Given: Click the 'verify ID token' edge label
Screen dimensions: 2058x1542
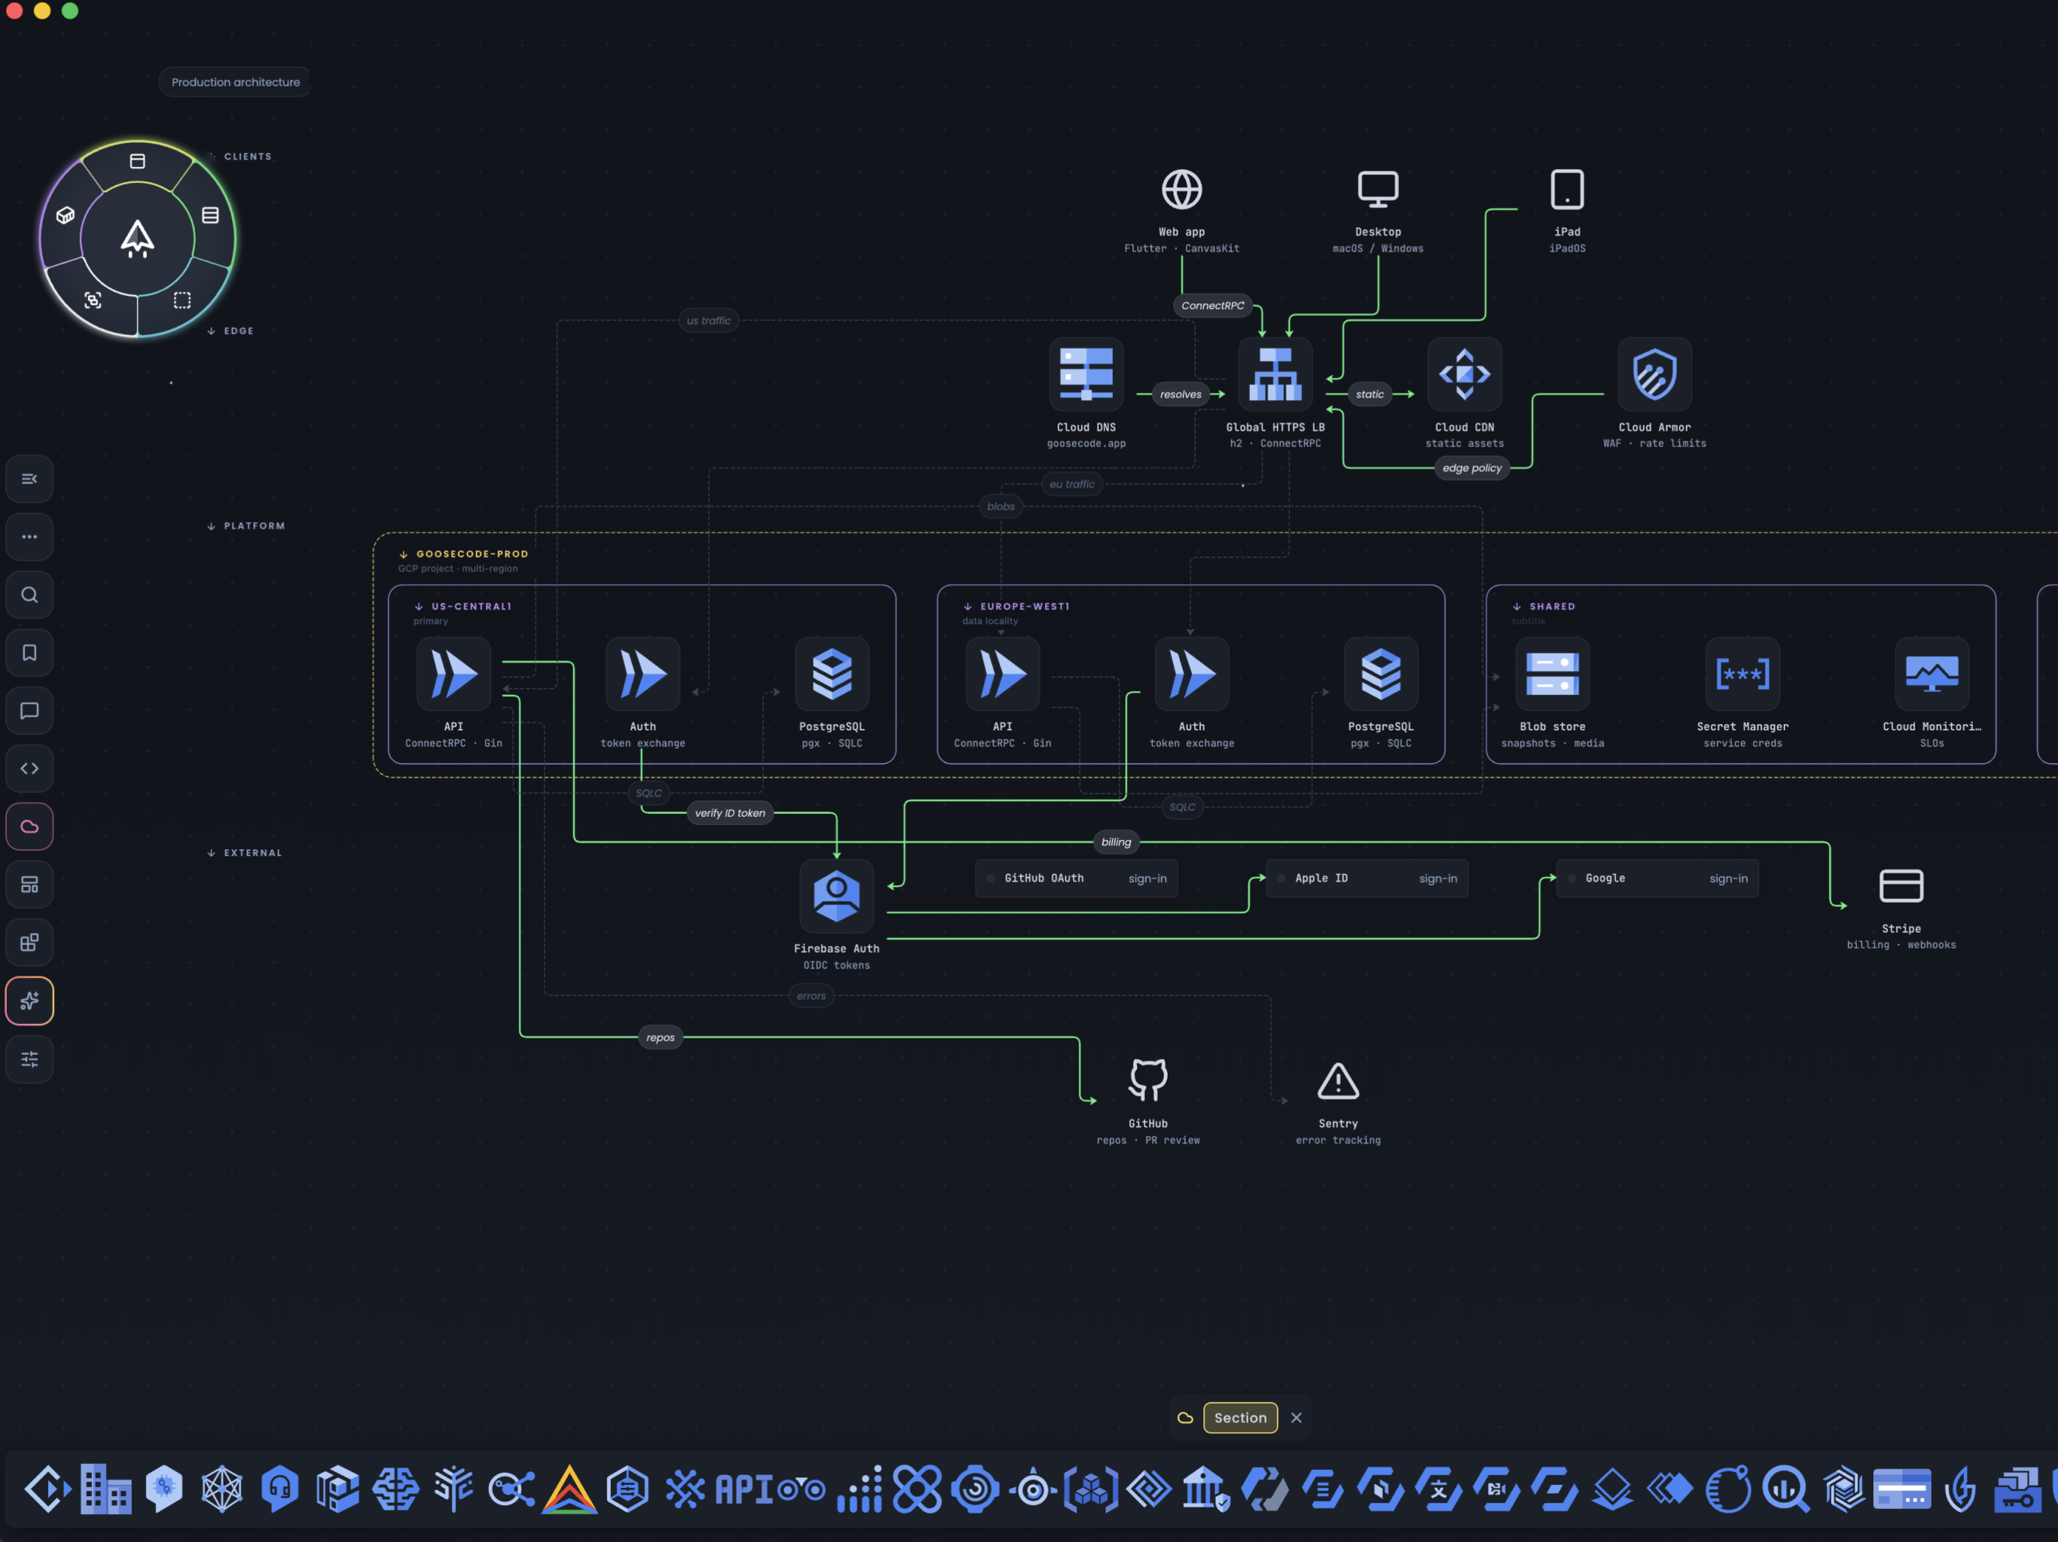Looking at the screenshot, I should (729, 813).
